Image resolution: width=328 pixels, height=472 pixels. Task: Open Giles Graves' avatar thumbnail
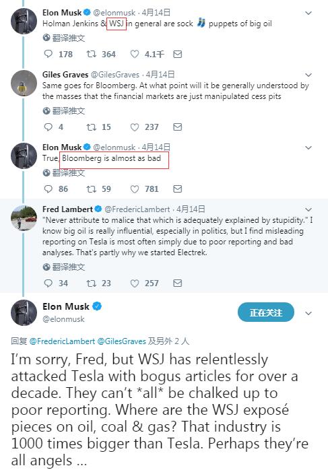(x=24, y=83)
